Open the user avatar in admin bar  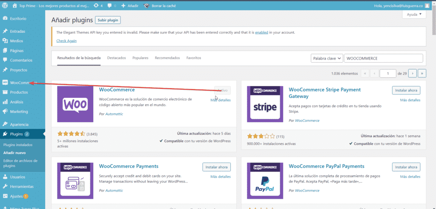click(427, 6)
